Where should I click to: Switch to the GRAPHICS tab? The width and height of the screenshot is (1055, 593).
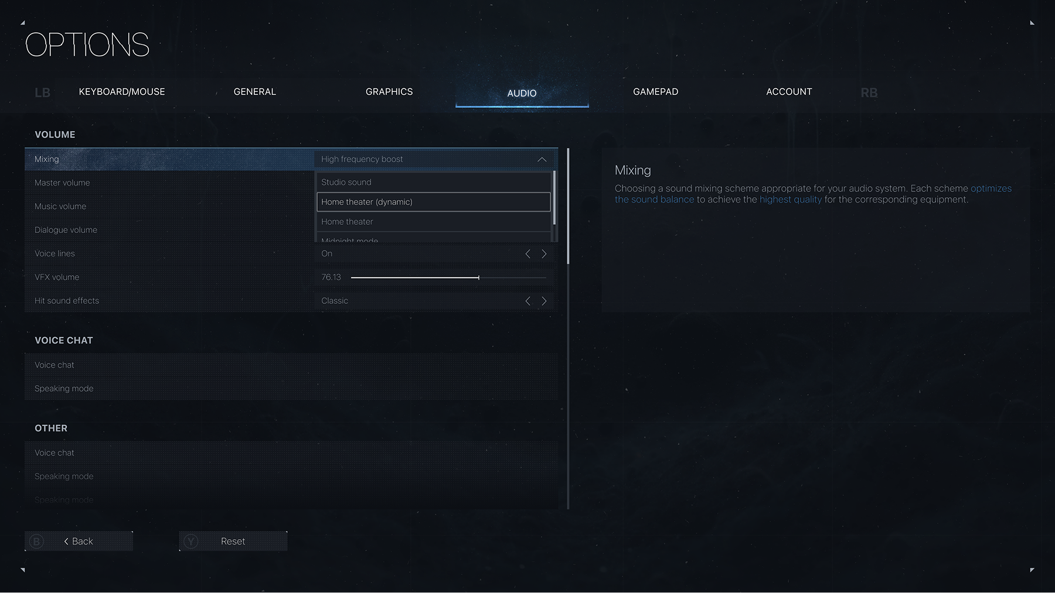(x=389, y=91)
